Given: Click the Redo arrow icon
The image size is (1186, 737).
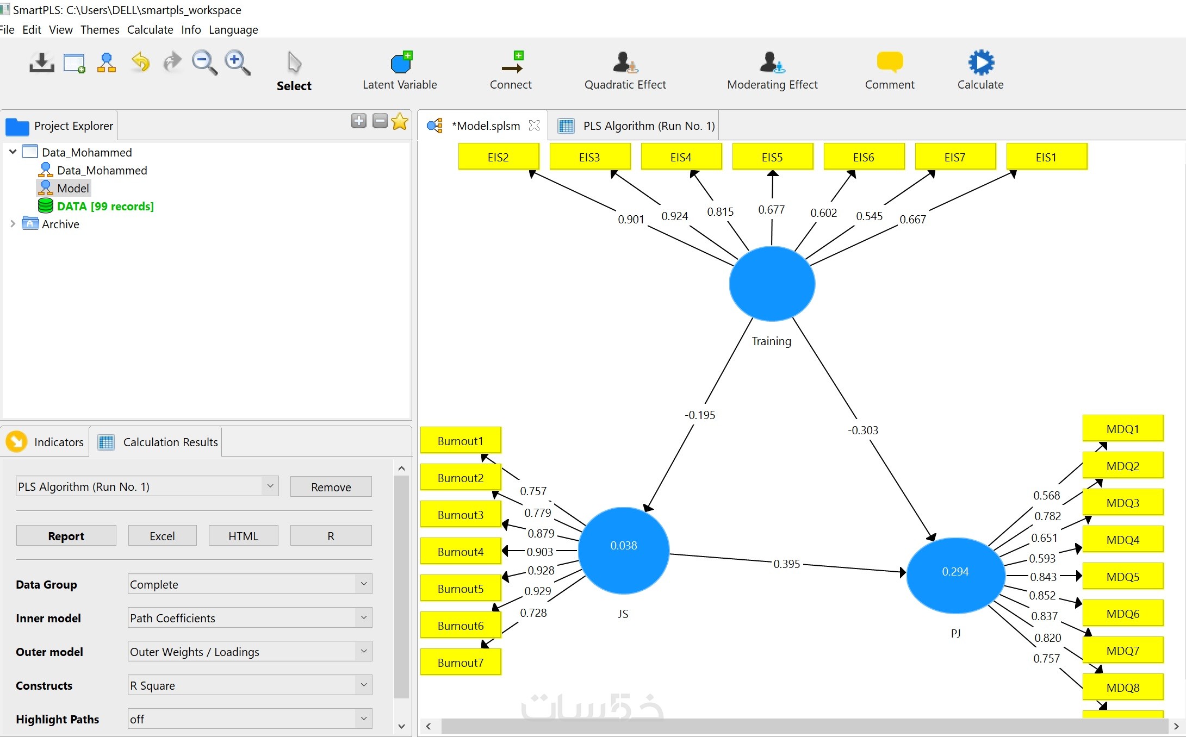Looking at the screenshot, I should (x=172, y=62).
